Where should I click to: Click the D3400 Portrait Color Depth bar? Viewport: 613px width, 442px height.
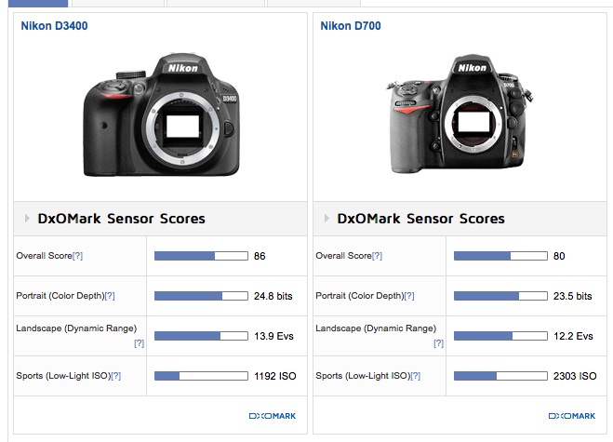tap(201, 296)
